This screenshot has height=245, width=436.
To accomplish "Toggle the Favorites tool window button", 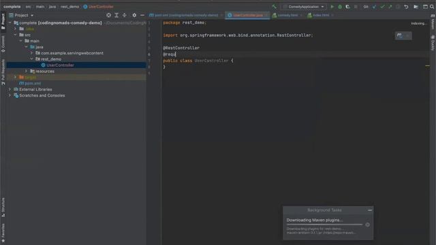I will (3, 233).
